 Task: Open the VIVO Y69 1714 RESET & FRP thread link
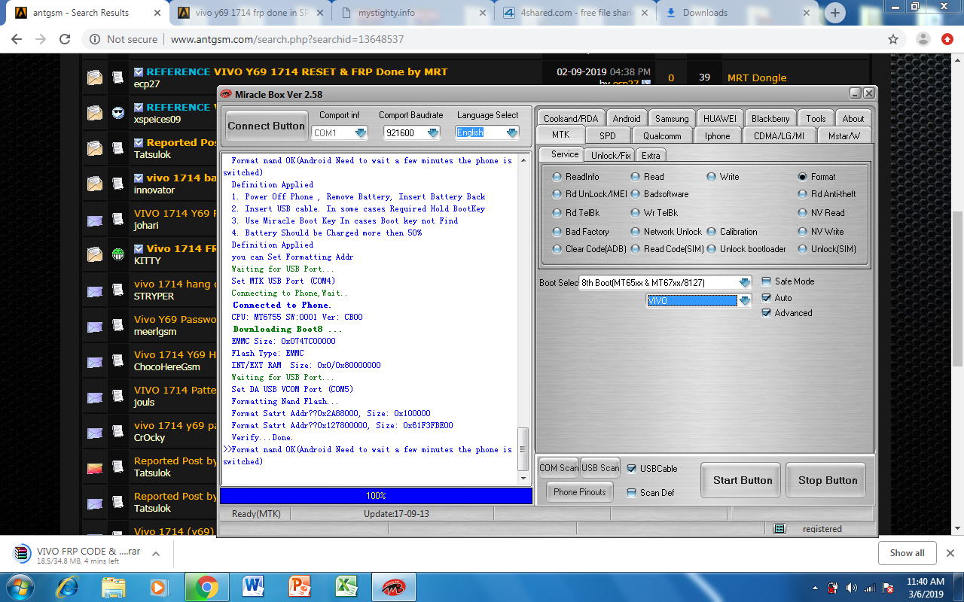pos(331,71)
